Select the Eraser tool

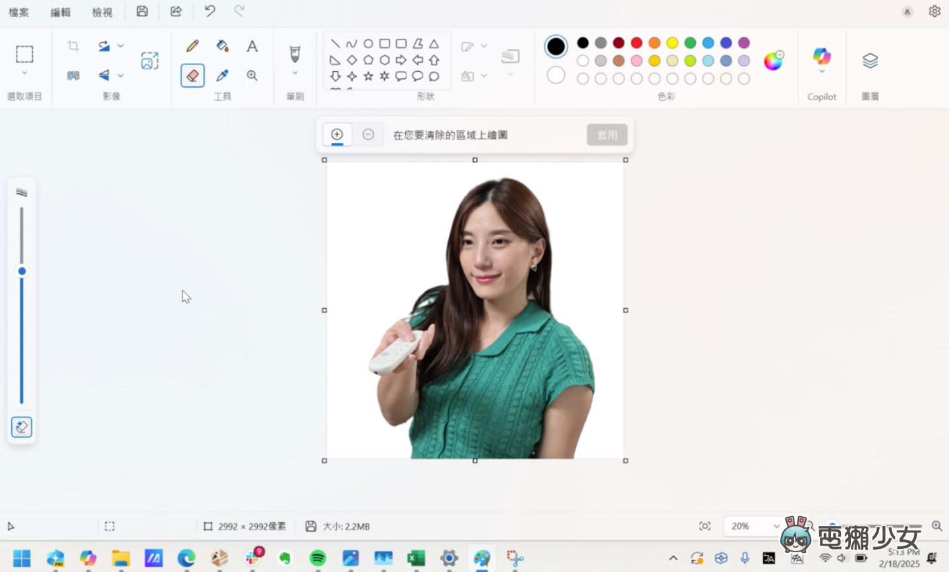point(192,76)
